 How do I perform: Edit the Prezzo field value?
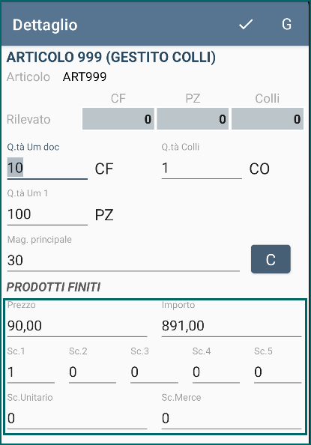[77, 326]
